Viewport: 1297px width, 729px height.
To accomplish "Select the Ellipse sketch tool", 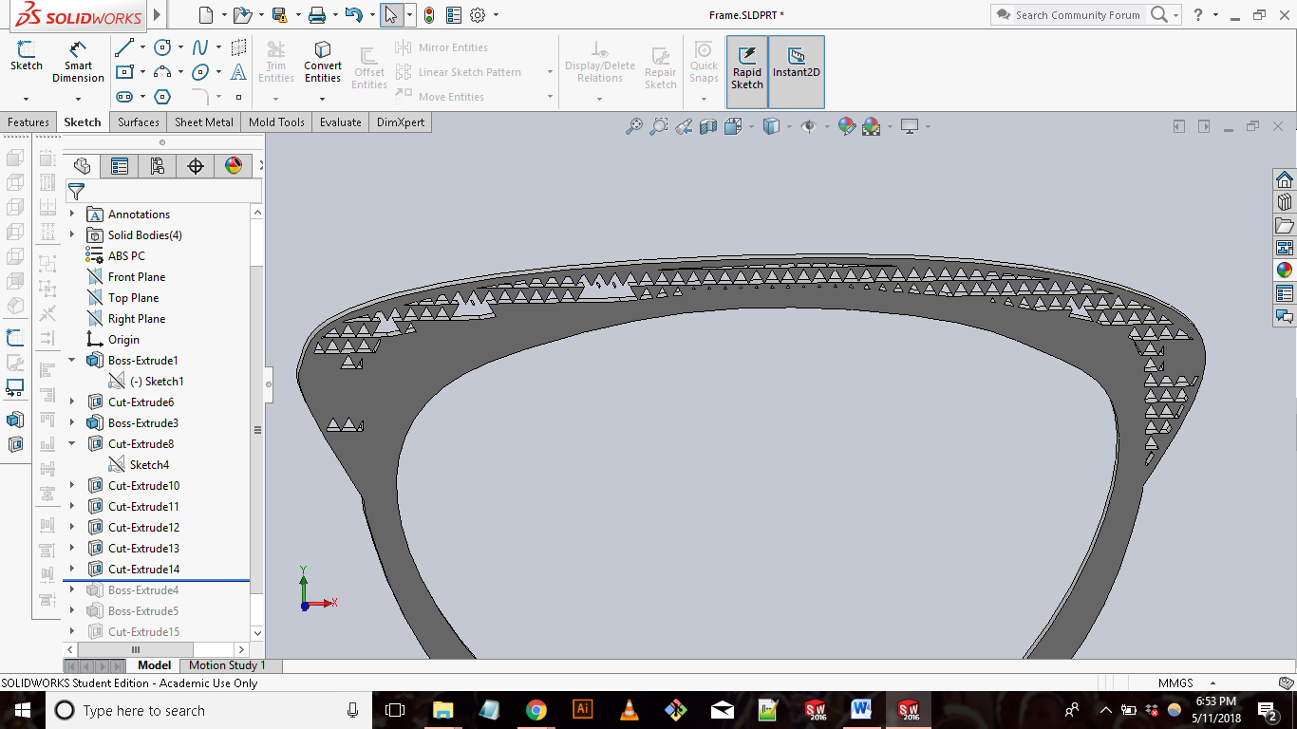I will coord(200,72).
